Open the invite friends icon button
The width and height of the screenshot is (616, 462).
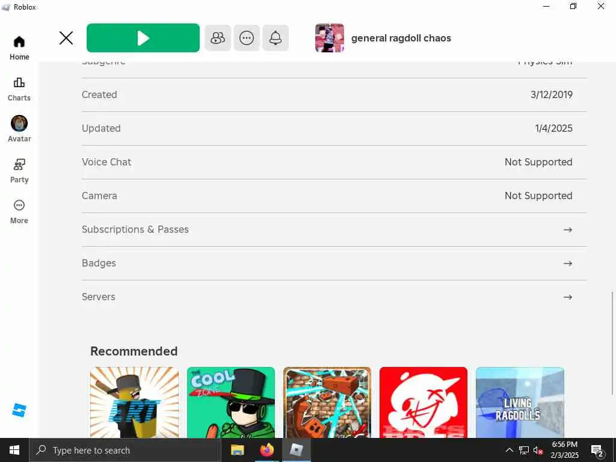pos(218,38)
